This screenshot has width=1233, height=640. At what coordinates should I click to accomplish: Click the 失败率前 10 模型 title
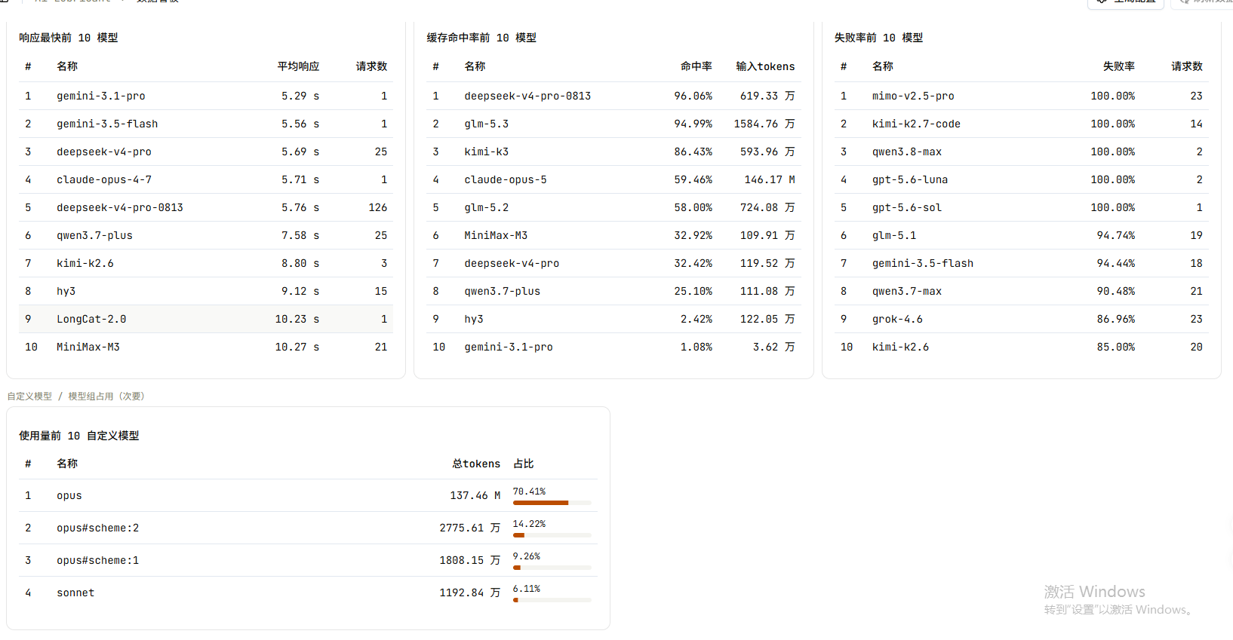[x=878, y=38]
